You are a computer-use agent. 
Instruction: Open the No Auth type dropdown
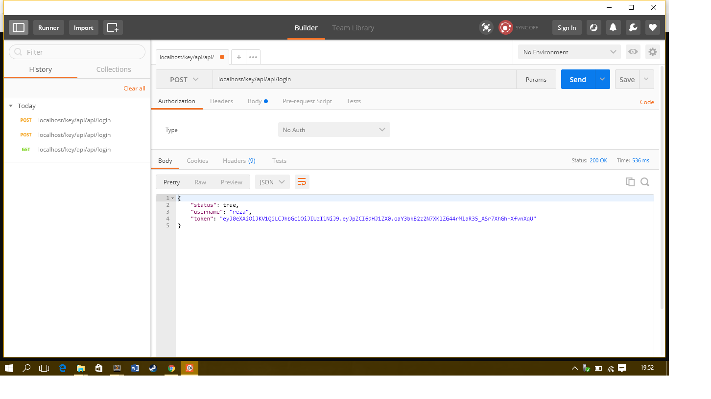coord(334,130)
